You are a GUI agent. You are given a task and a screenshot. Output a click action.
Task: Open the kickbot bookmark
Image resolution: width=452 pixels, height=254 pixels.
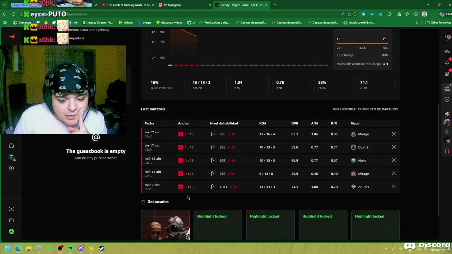coord(126,23)
